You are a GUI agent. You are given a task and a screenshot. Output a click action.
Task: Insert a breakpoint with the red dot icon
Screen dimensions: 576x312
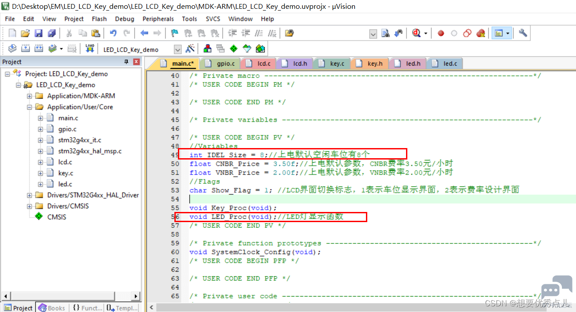[x=441, y=33]
